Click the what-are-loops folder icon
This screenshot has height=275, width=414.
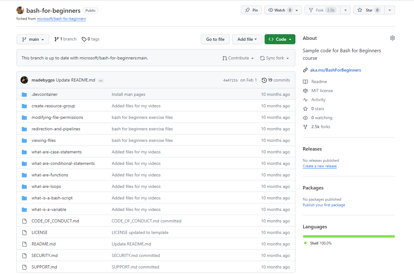[24, 186]
